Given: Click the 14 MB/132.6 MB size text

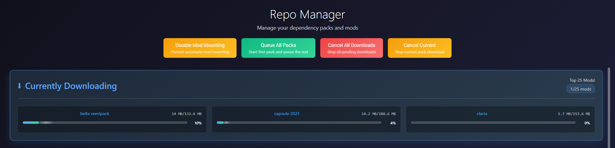Looking at the screenshot, I should tap(187, 114).
